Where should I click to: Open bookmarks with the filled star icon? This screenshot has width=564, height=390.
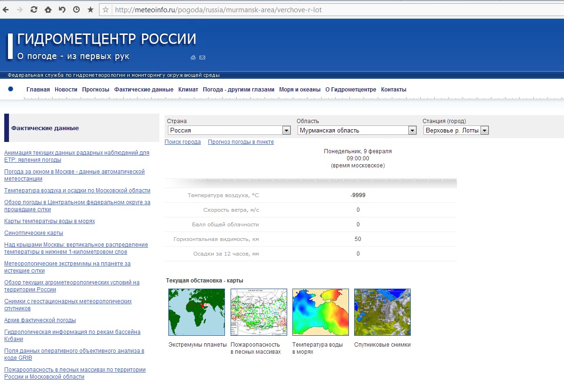[91, 9]
